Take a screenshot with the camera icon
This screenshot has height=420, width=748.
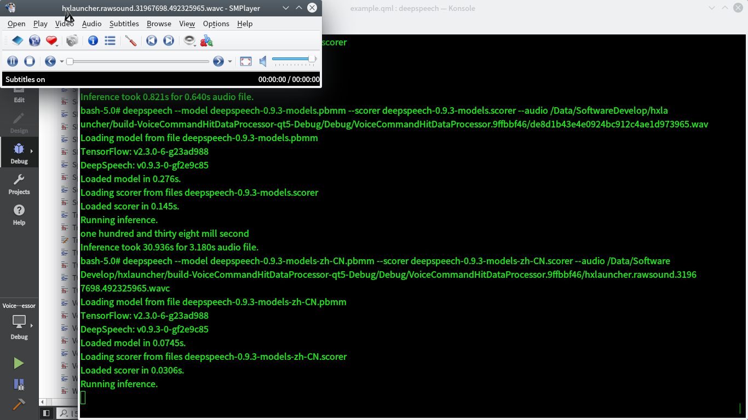(x=72, y=40)
